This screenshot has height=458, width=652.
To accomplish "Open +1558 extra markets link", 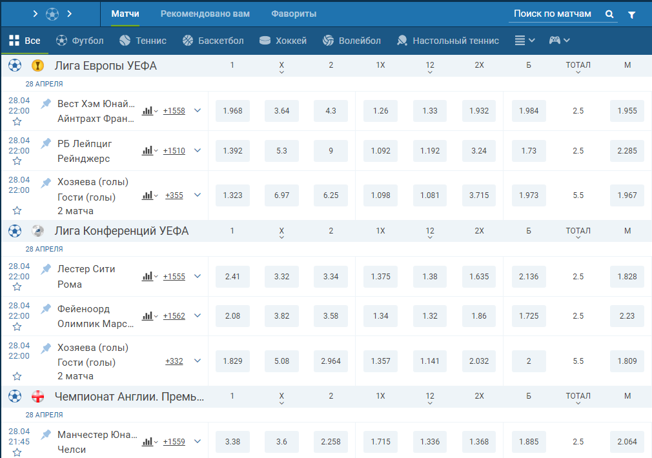I will pos(174,111).
